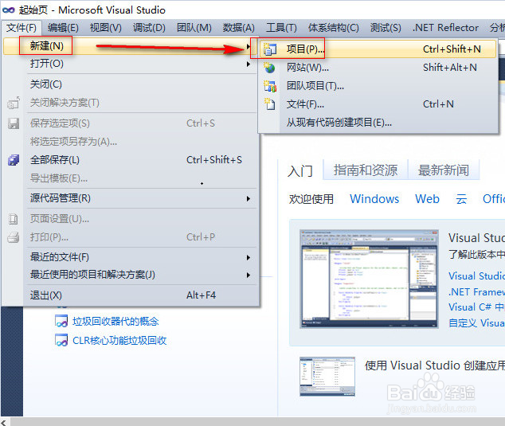Open the 调试(D) menu

click(x=149, y=28)
